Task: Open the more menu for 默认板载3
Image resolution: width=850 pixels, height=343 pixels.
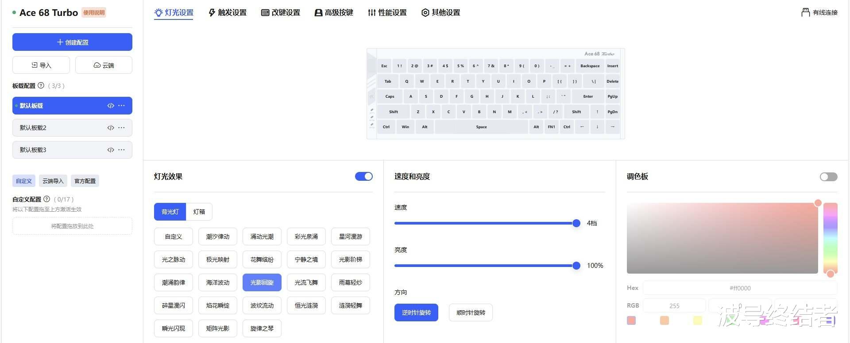Action: click(122, 150)
